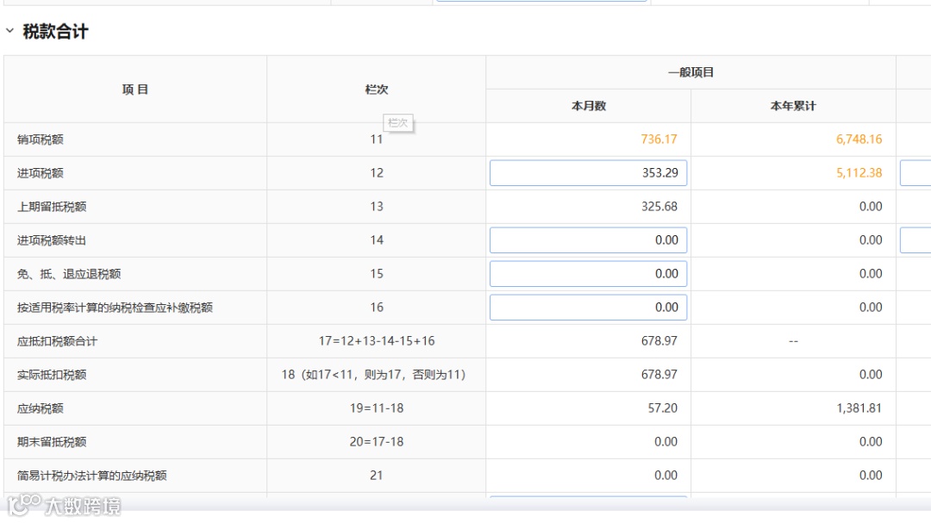Open the orange 5,112.38 进项税额 cumulative value
This screenshot has height=523, width=931.
859,173
